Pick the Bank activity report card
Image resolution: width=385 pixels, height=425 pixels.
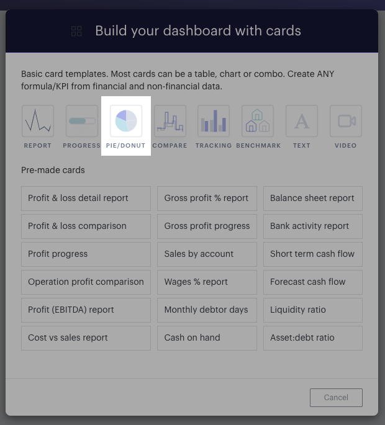[x=313, y=226]
